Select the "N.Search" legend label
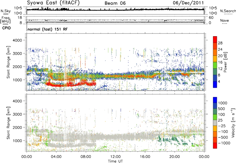236x163 pixels. [x=228, y=11]
